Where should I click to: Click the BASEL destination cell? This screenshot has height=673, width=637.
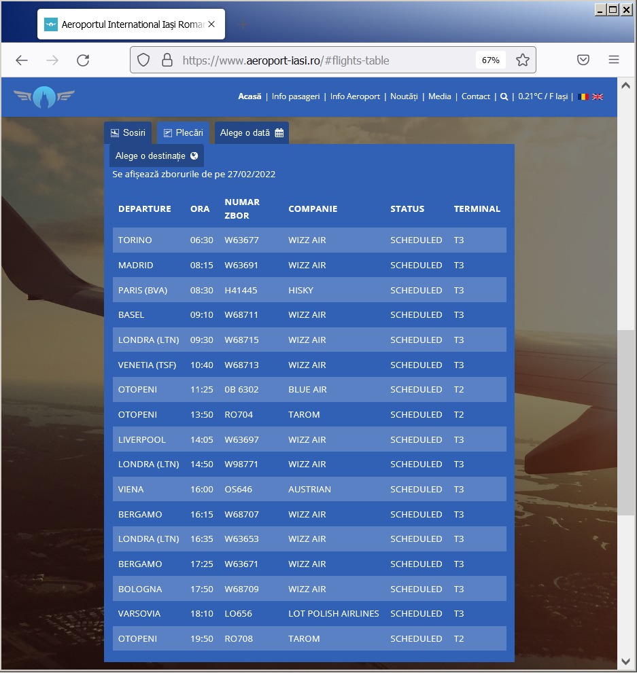point(131,314)
